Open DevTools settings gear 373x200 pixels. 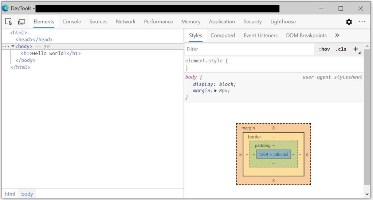349,22
